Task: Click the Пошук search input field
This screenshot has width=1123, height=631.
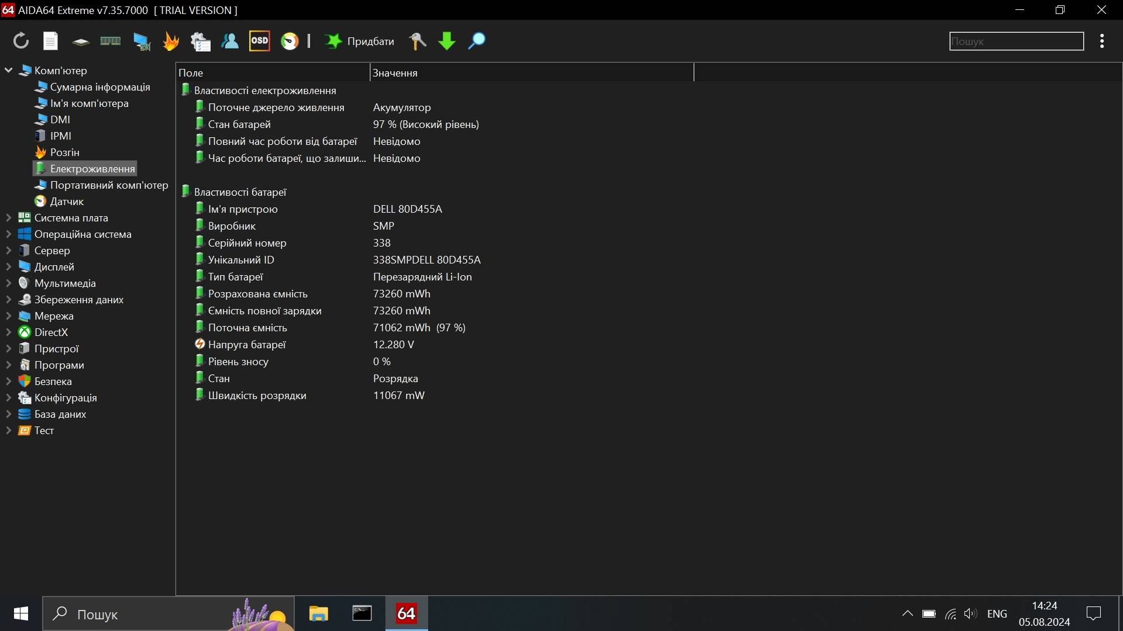Action: (1016, 41)
